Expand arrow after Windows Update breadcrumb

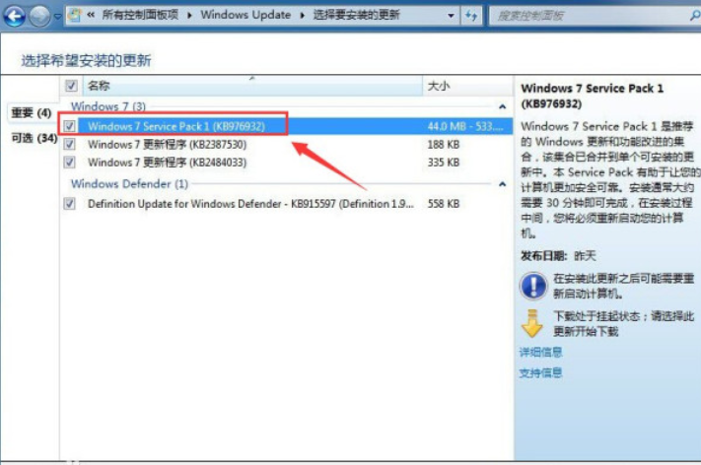[303, 16]
